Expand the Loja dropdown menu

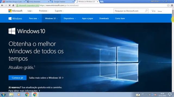pyautogui.click(x=30, y=11)
